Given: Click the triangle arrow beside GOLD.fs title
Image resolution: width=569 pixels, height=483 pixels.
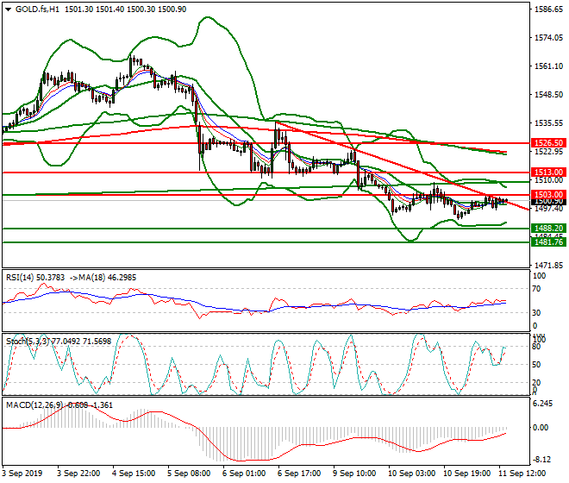Looking at the screenshot, I should pos(8,9).
